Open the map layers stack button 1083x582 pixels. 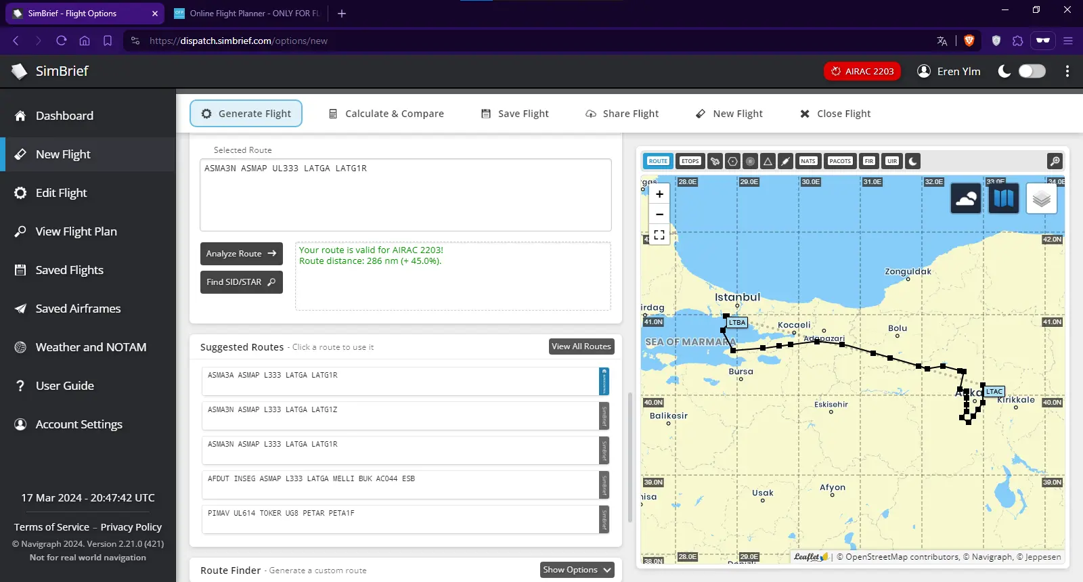coord(1042,198)
